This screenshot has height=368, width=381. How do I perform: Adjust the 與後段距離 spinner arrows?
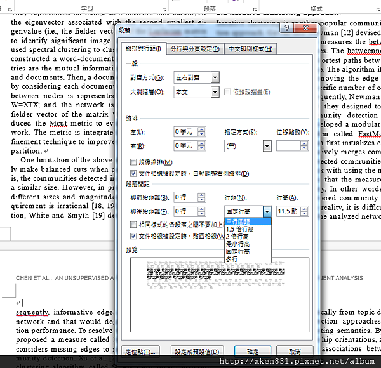pos(202,211)
